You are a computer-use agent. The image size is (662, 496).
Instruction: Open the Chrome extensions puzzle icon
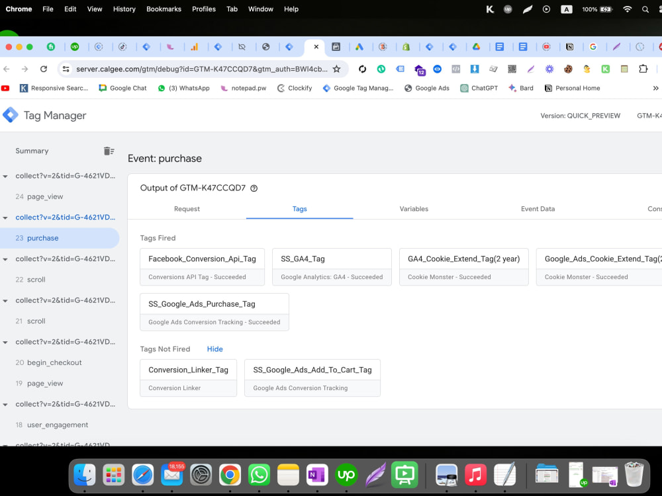tap(643, 69)
